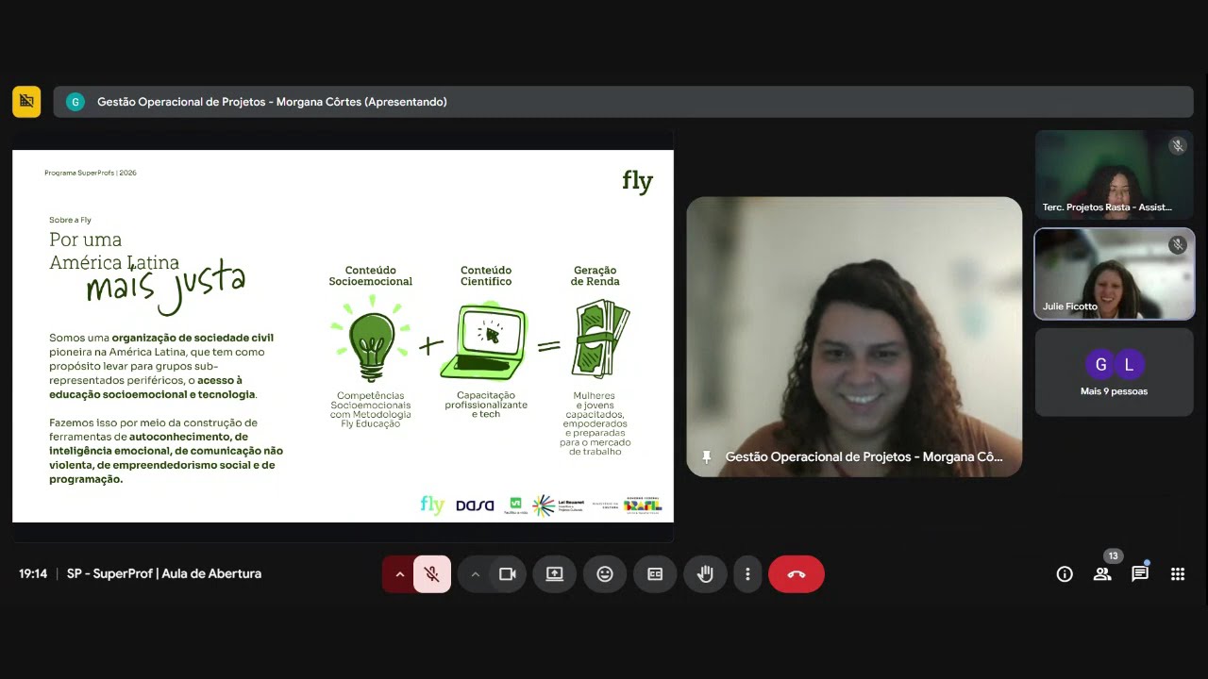The image size is (1208, 679).
Task: Open audio settings chevron beside the microphone
Action: tap(399, 574)
